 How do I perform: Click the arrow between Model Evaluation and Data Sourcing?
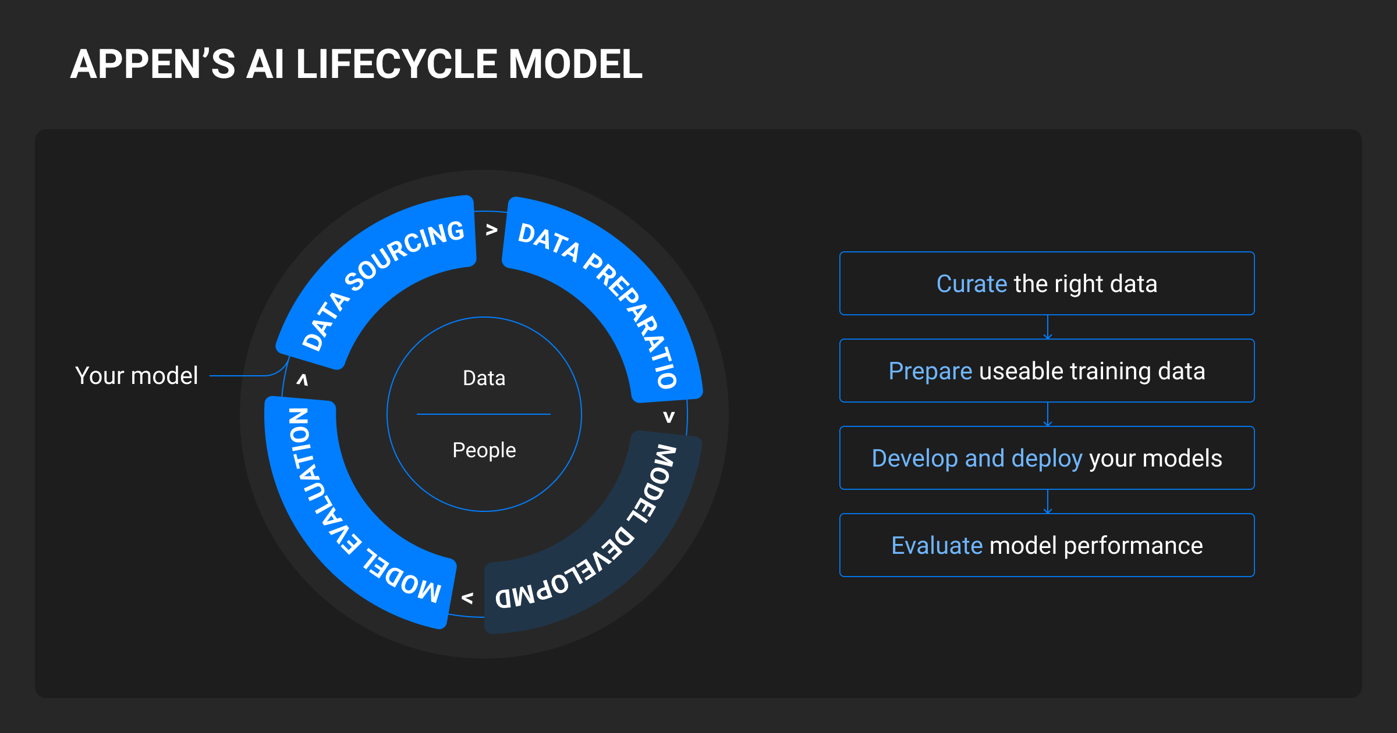(x=302, y=380)
